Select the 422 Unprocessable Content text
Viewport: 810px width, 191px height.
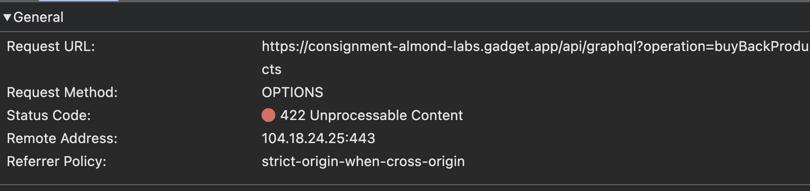[x=372, y=115]
